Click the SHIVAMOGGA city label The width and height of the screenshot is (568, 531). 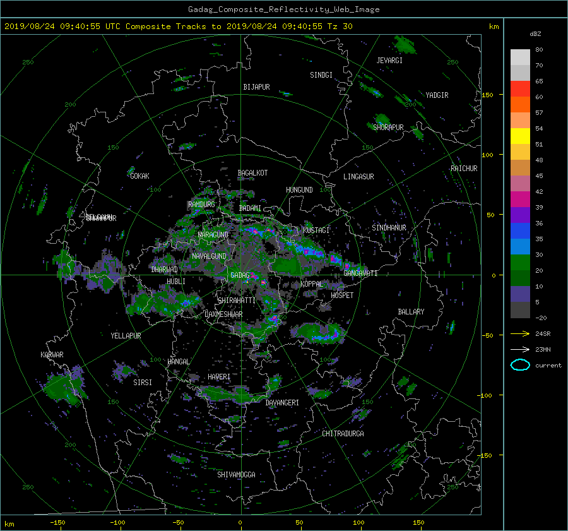click(x=236, y=474)
